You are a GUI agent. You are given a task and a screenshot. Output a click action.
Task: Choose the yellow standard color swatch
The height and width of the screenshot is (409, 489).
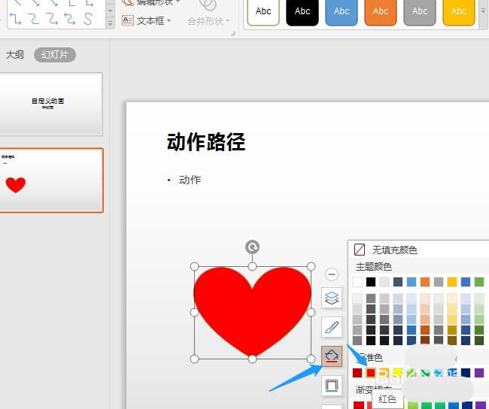(398, 372)
